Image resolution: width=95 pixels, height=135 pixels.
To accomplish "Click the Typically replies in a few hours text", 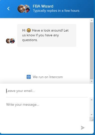I will [x=56, y=11].
